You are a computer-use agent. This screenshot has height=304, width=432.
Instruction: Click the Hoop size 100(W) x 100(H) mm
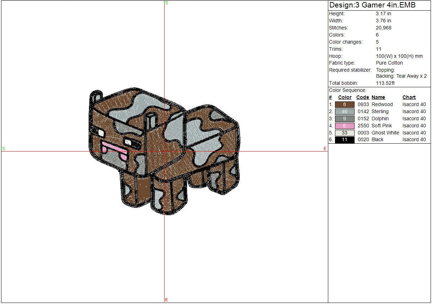point(399,56)
